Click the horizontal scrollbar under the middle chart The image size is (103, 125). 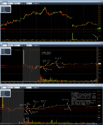49,82
